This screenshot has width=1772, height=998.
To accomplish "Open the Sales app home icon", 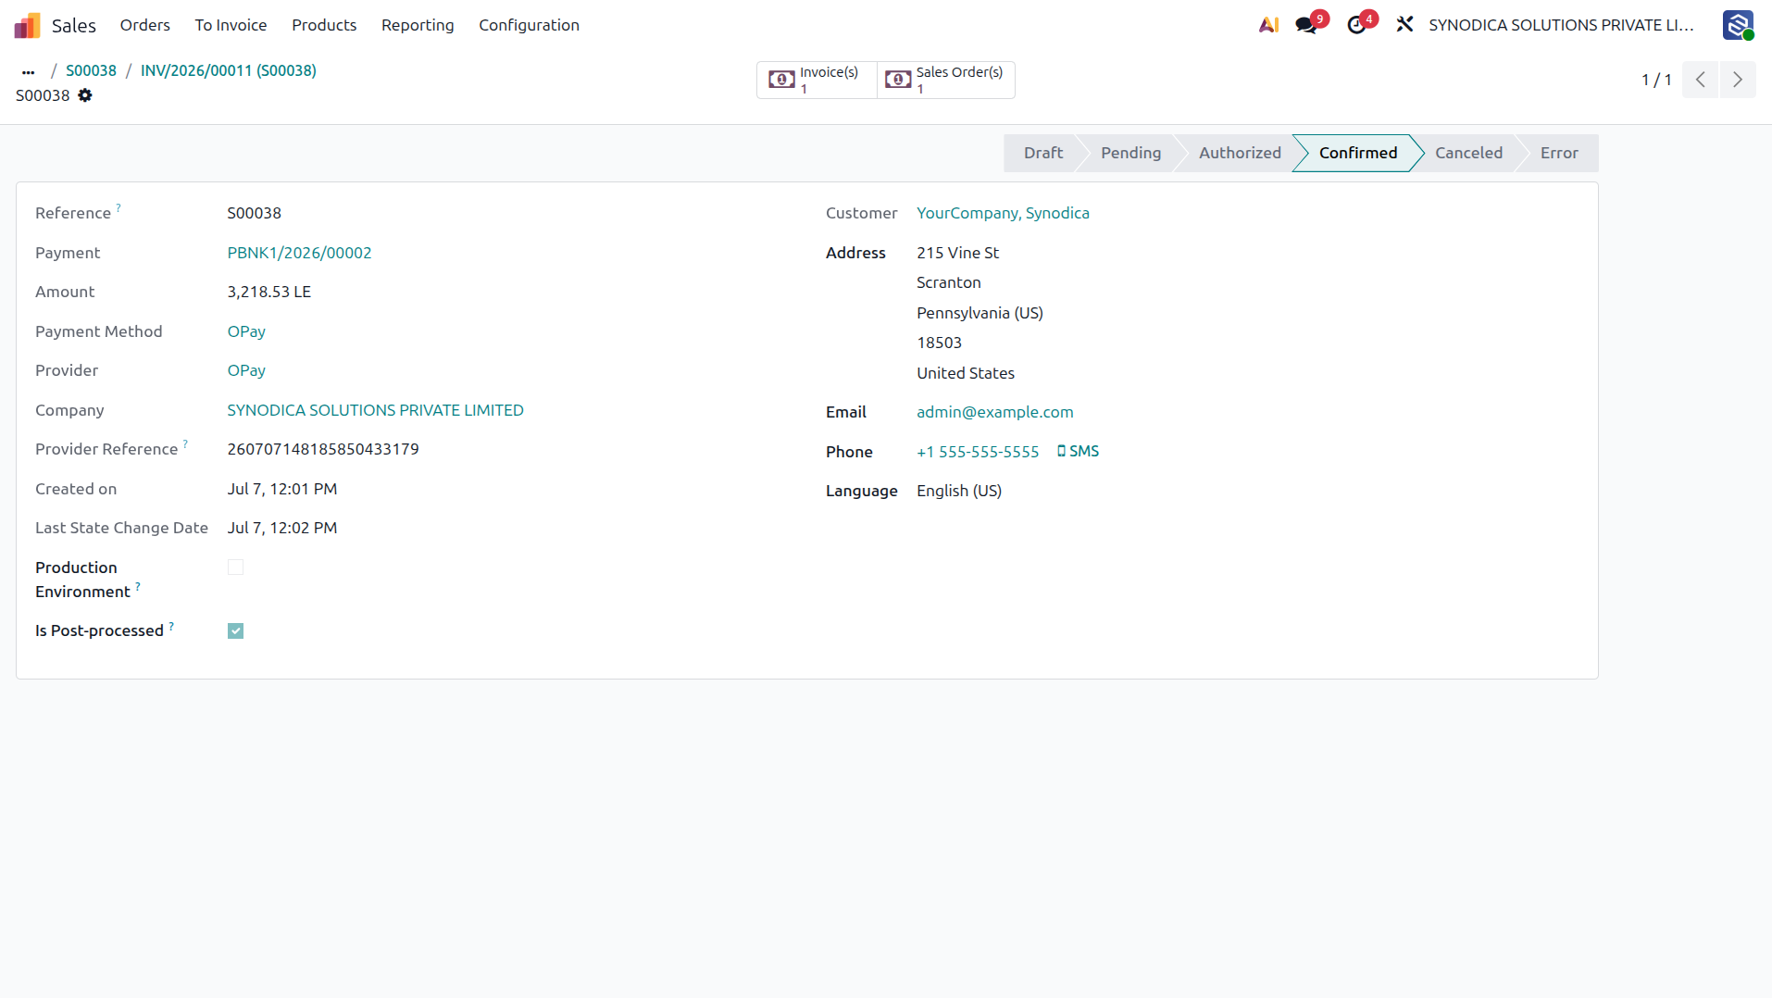I will click(x=28, y=25).
